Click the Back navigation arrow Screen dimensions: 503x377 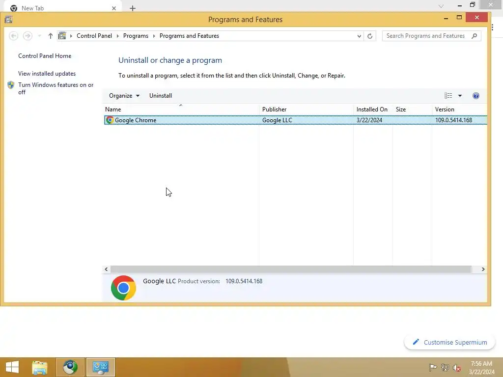(x=13, y=36)
